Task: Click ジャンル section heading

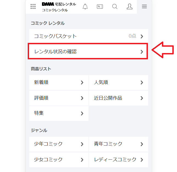Action: pyautogui.click(x=39, y=131)
